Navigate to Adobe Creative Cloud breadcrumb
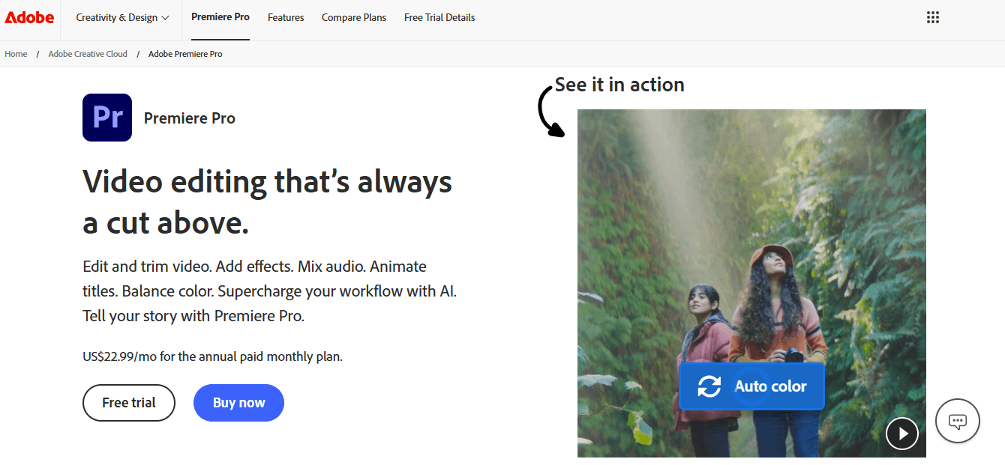Viewport: 1005px width, 465px height. [87, 53]
